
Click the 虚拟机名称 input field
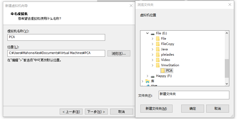pos(56,37)
